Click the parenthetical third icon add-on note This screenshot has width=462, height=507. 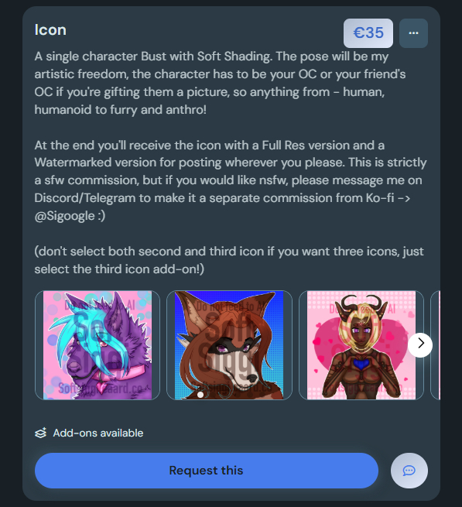tap(229, 260)
